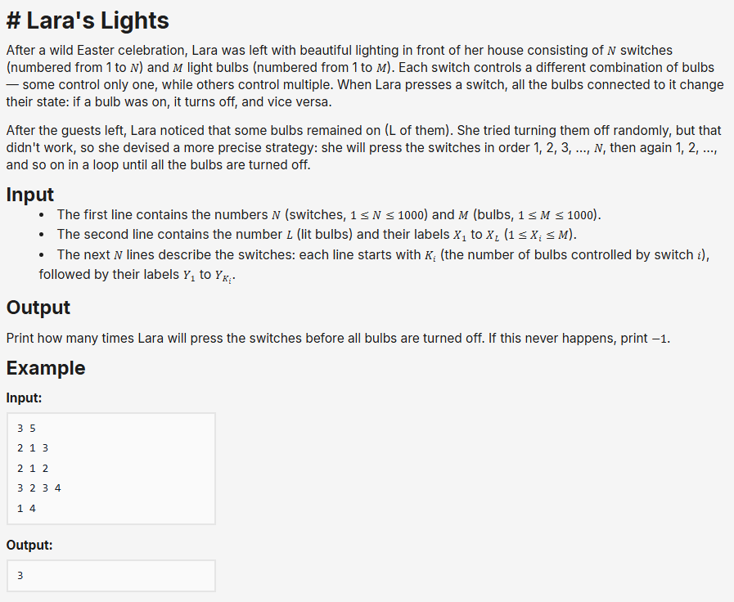Click the first line "3 5" in sample input
The width and height of the screenshot is (734, 602).
(x=26, y=428)
